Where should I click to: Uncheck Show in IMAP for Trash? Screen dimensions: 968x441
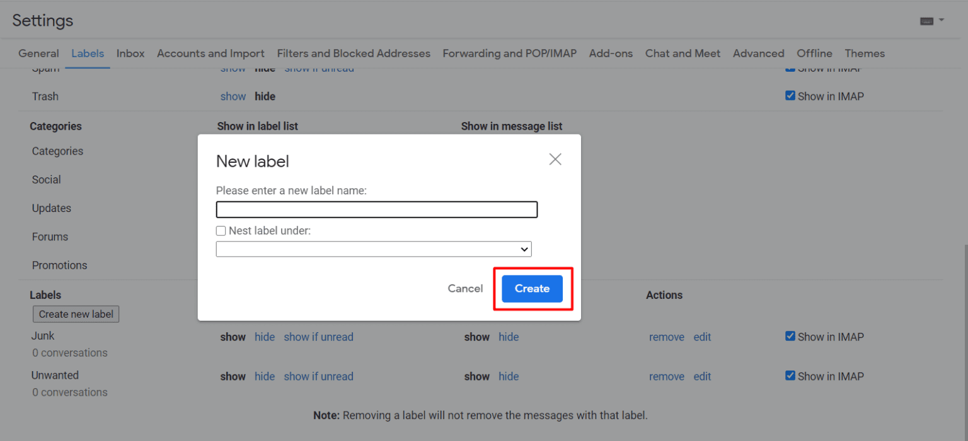click(790, 95)
